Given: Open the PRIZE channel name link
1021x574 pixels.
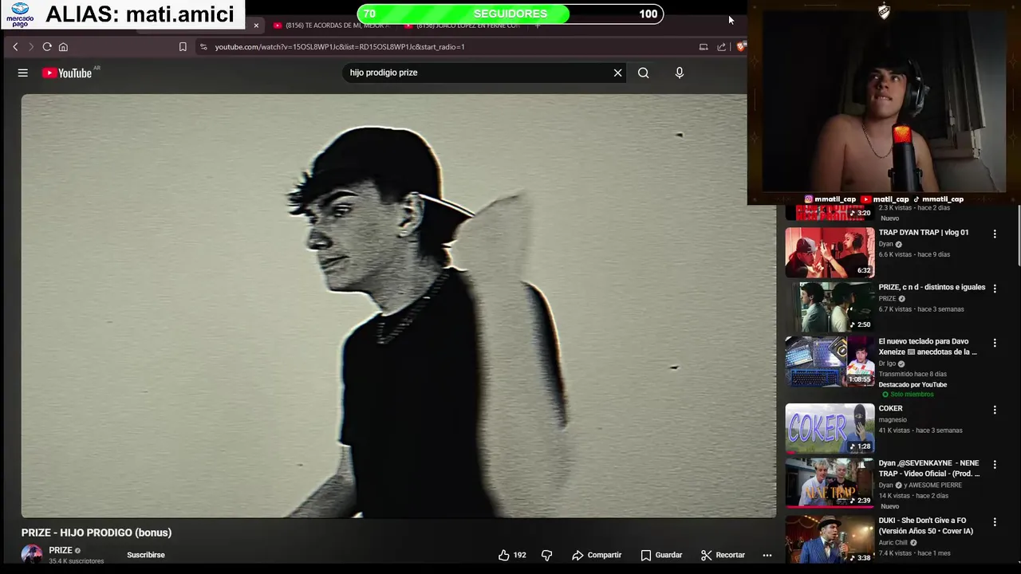Looking at the screenshot, I should pyautogui.click(x=61, y=550).
